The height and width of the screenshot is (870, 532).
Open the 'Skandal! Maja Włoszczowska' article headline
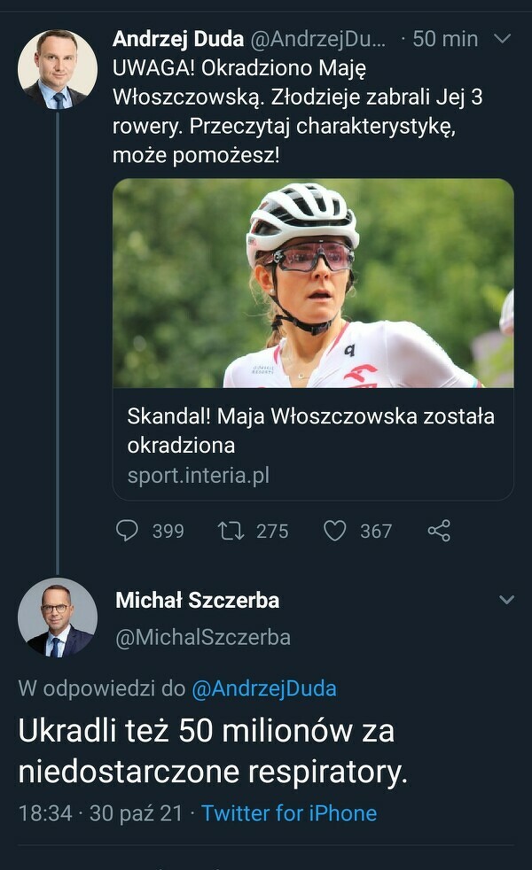(x=310, y=430)
